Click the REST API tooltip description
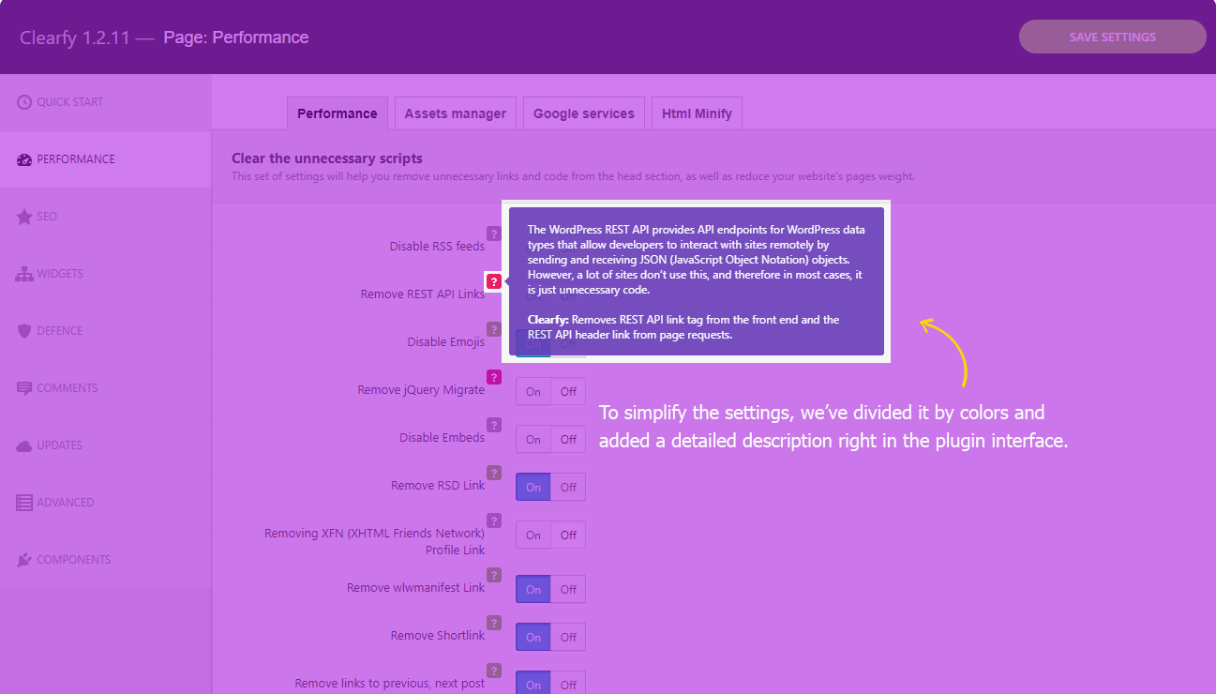 [697, 281]
